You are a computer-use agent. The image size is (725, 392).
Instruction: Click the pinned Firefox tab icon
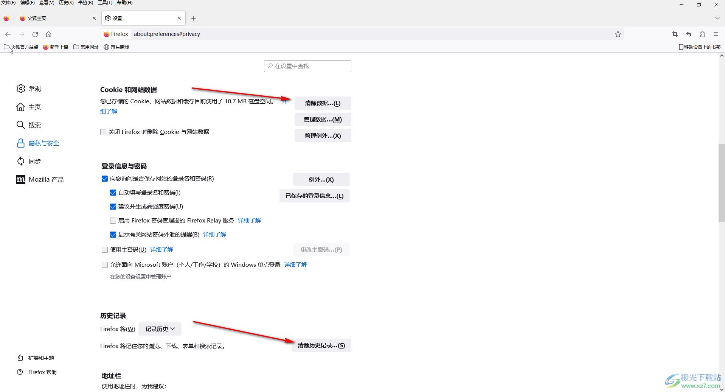pyautogui.click(x=6, y=18)
